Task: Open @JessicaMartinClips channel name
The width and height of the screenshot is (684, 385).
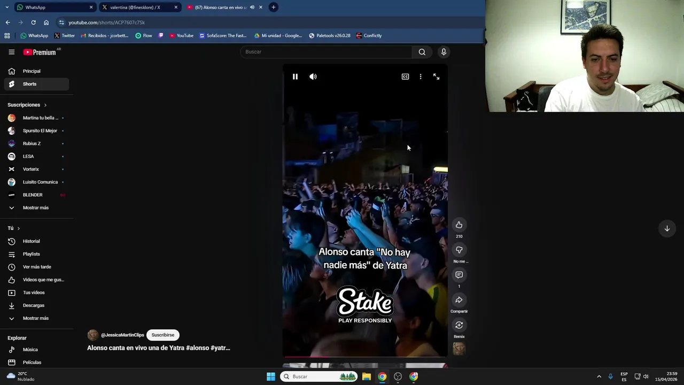Action: coord(122,335)
